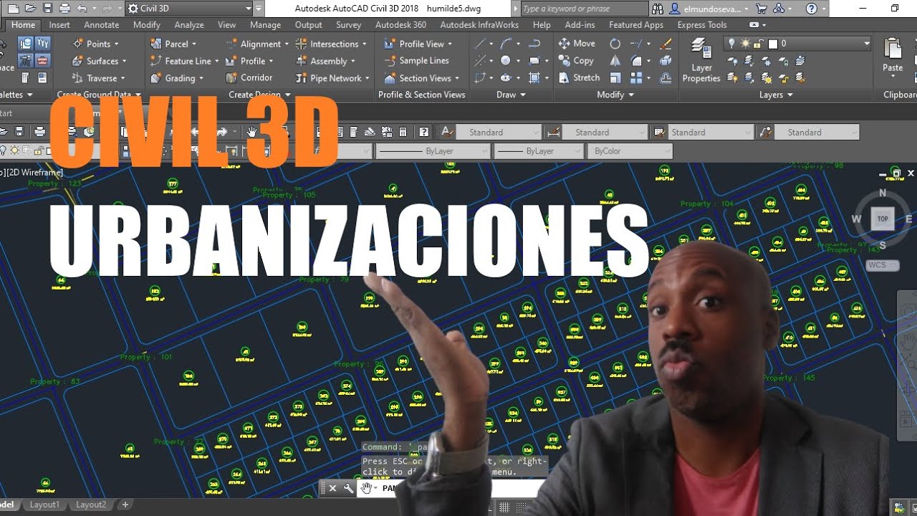Click the Sample Lines tool
The width and height of the screenshot is (917, 516).
click(x=417, y=61)
